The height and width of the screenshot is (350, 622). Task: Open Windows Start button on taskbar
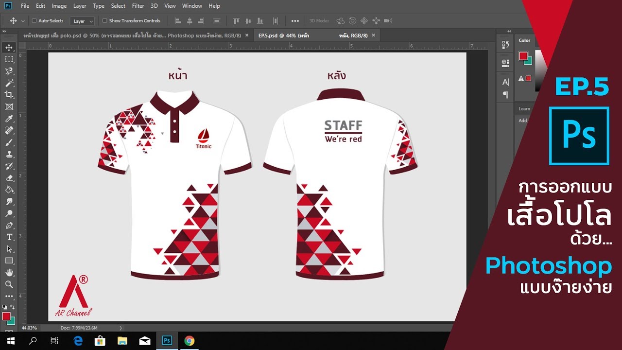click(x=10, y=341)
